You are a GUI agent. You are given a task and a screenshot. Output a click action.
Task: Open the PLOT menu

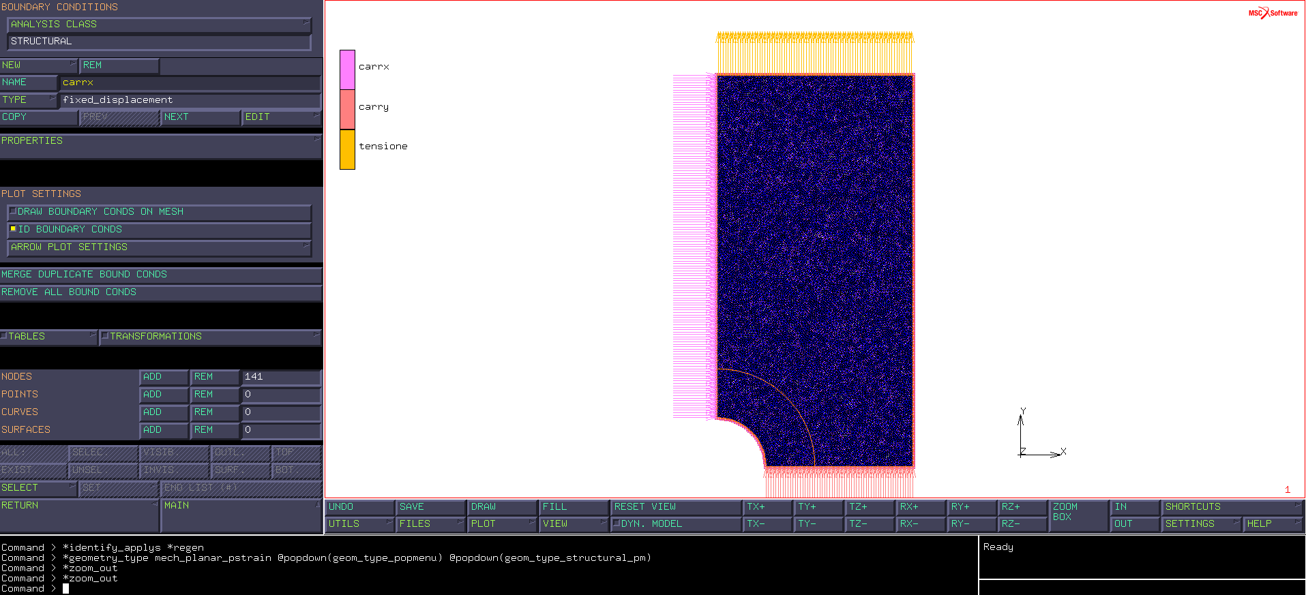click(503, 524)
